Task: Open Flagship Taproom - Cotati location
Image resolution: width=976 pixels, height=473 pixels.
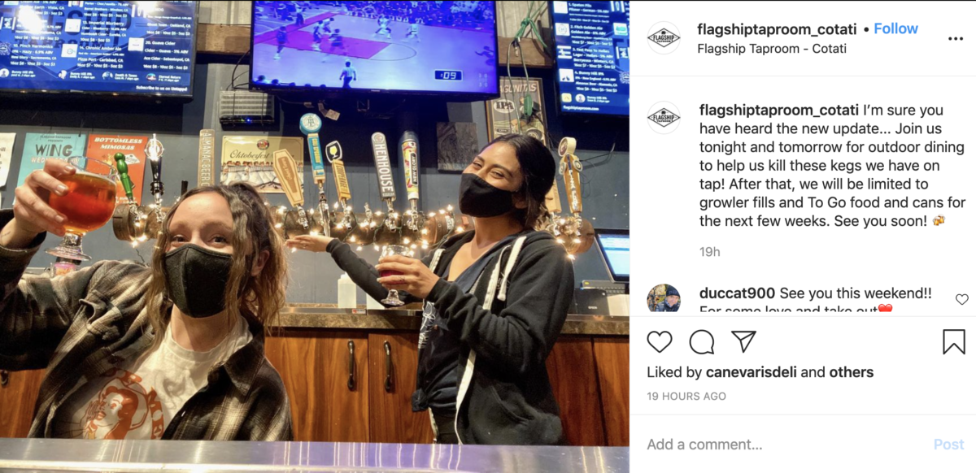Action: point(772,48)
